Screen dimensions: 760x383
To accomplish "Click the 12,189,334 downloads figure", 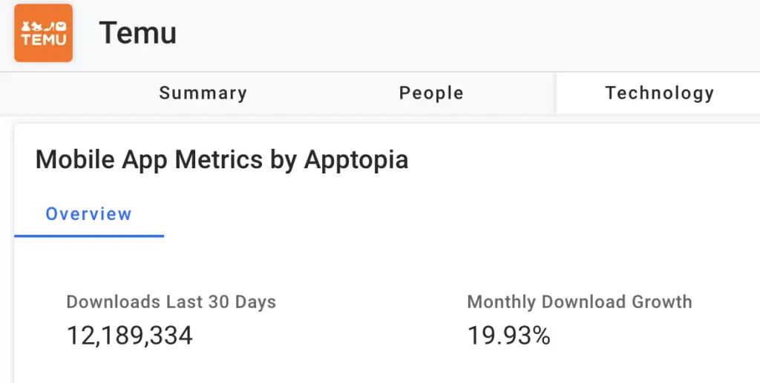I will point(130,336).
